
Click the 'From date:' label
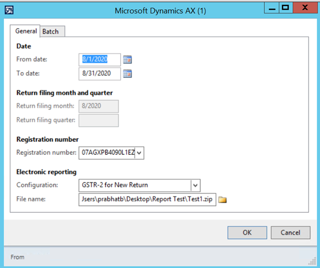click(31, 59)
